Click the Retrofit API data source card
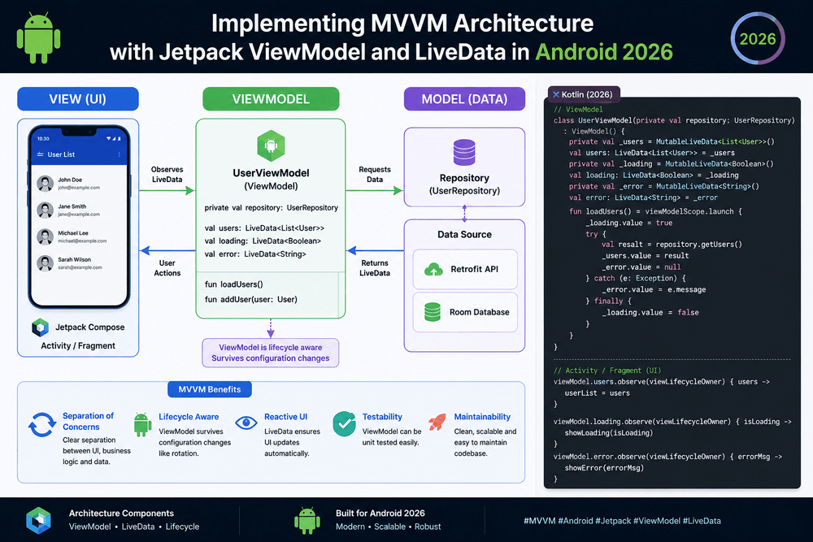813x542 pixels. [x=465, y=270]
